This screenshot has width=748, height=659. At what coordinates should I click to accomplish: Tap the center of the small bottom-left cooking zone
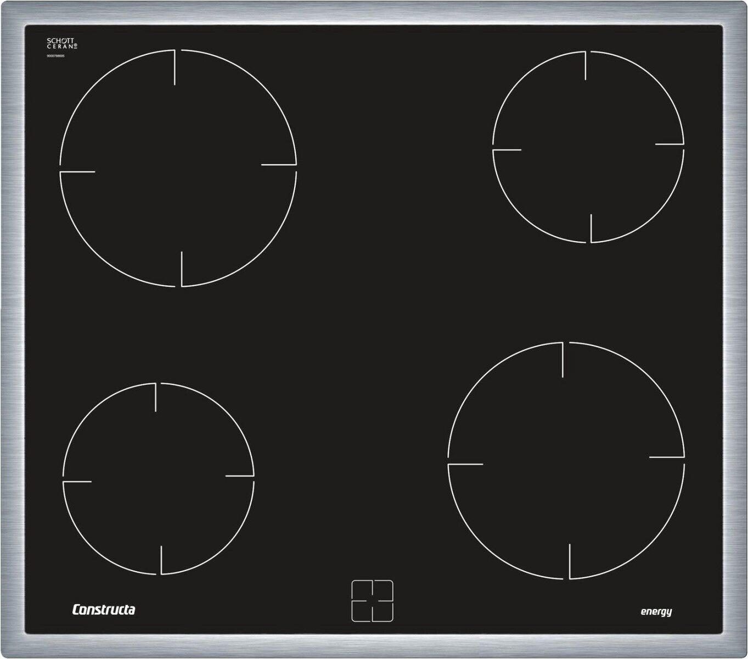(x=159, y=478)
